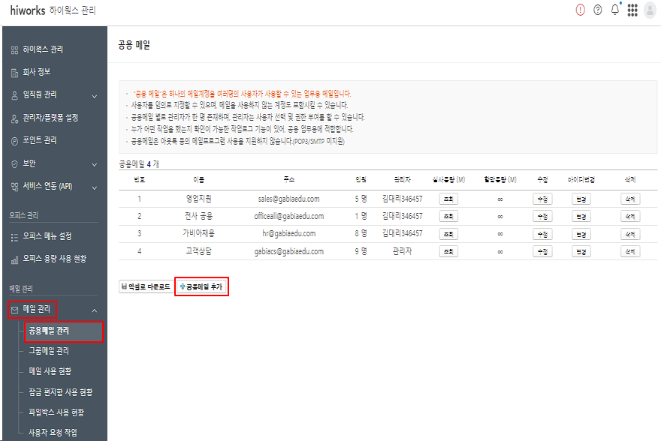This screenshot has height=441, width=661.
Task: Click the 서비스 연동 (API) icon
Action: click(x=15, y=187)
